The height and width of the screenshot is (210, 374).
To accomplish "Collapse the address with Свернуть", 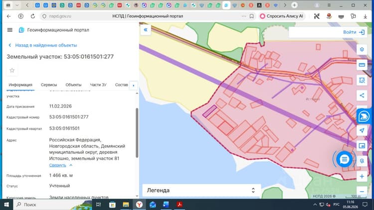I will pyautogui.click(x=60, y=165).
